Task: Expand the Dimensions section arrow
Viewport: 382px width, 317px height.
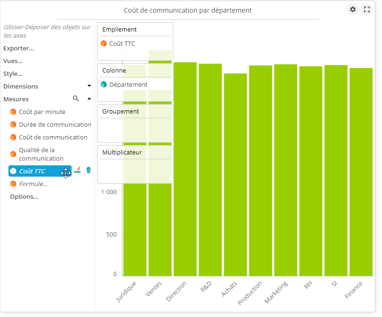Action: [x=89, y=86]
